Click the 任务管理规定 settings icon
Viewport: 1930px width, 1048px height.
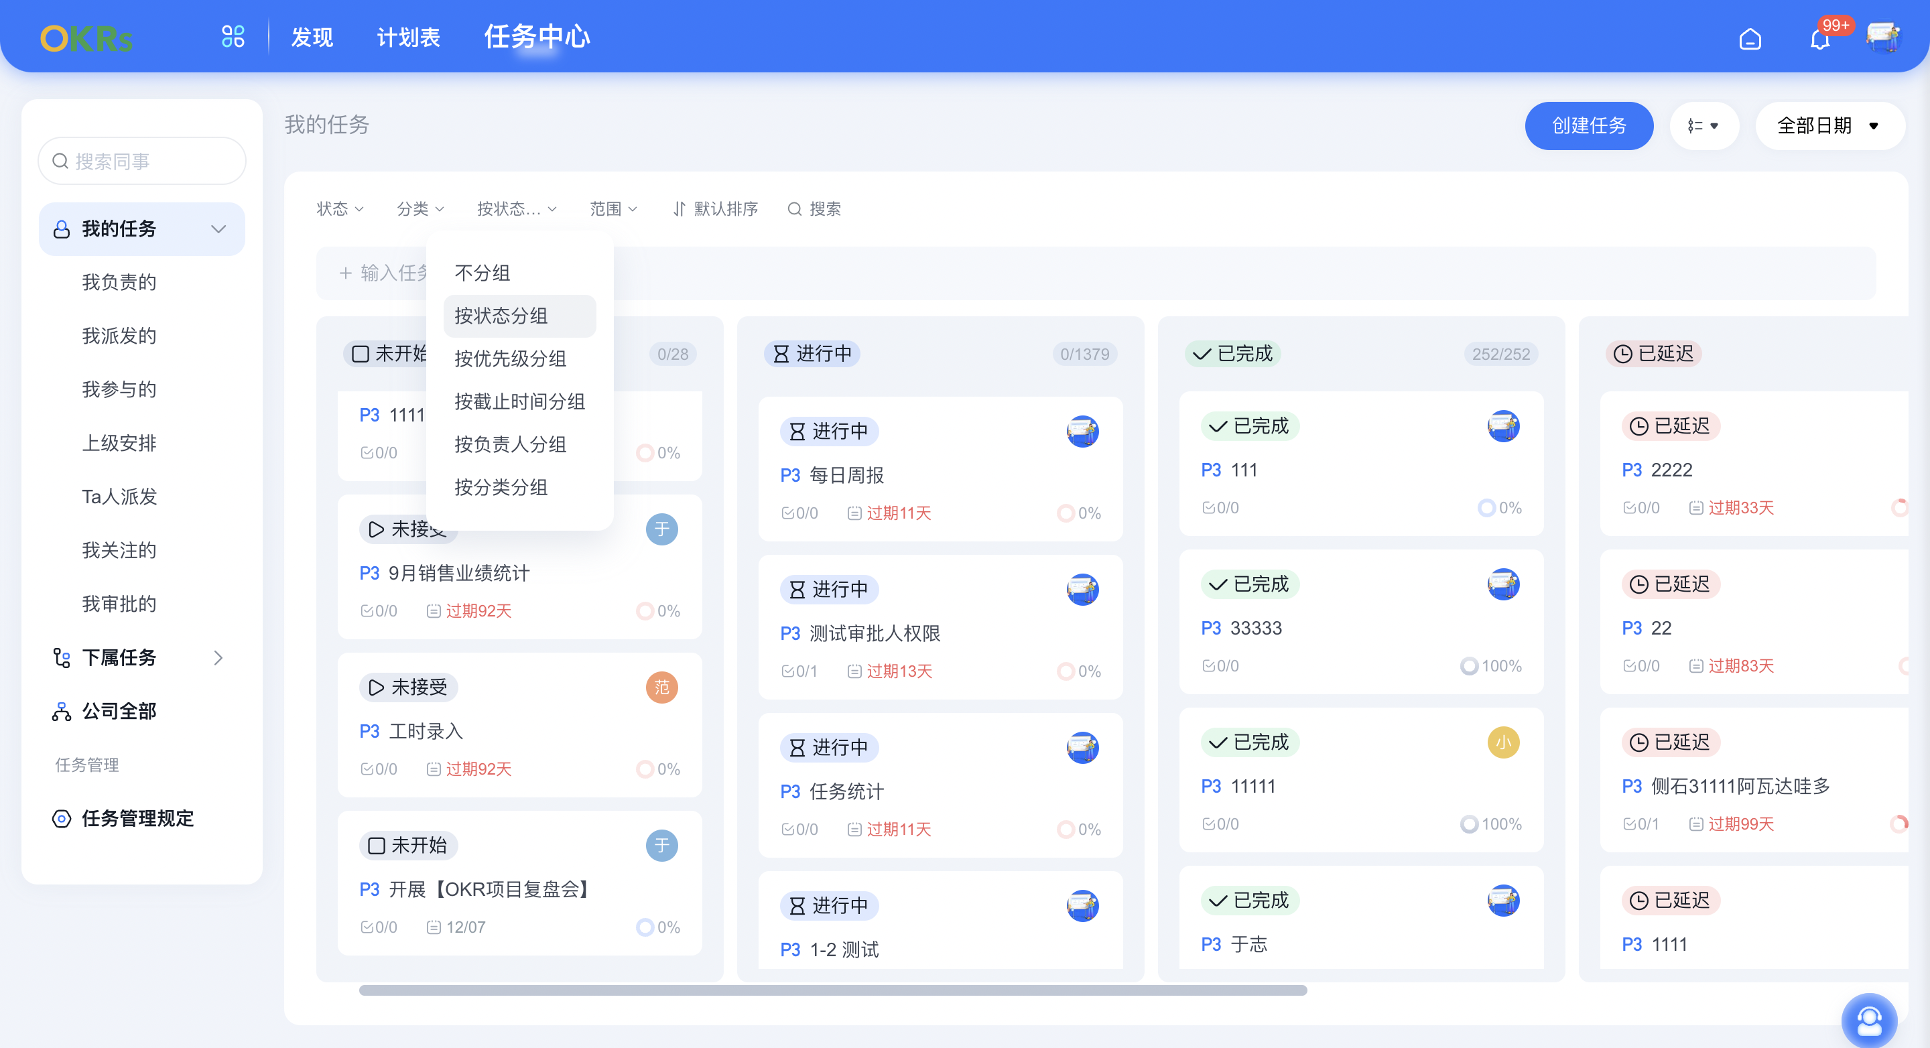click(62, 819)
